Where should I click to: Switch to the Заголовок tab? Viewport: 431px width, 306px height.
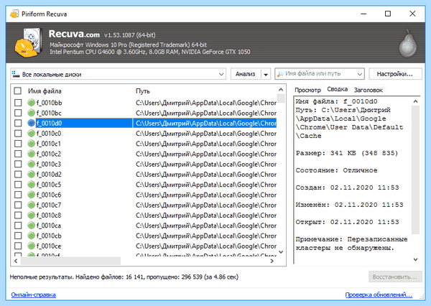click(x=368, y=90)
